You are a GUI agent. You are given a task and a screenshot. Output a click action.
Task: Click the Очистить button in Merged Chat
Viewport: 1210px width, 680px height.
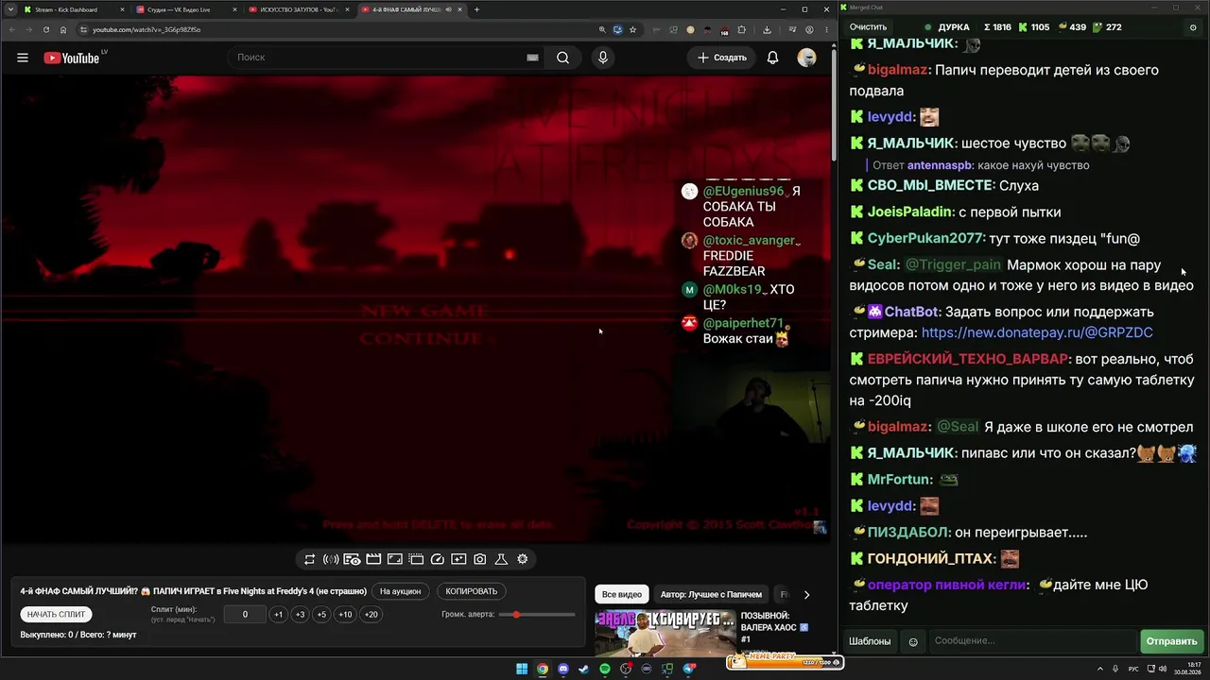[868, 27]
